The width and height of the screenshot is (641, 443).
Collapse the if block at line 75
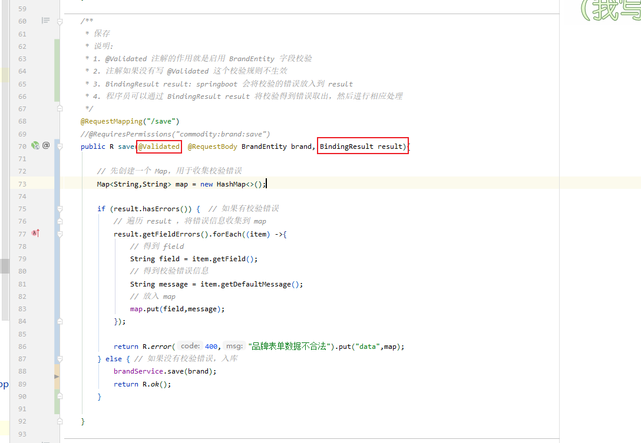pos(60,209)
